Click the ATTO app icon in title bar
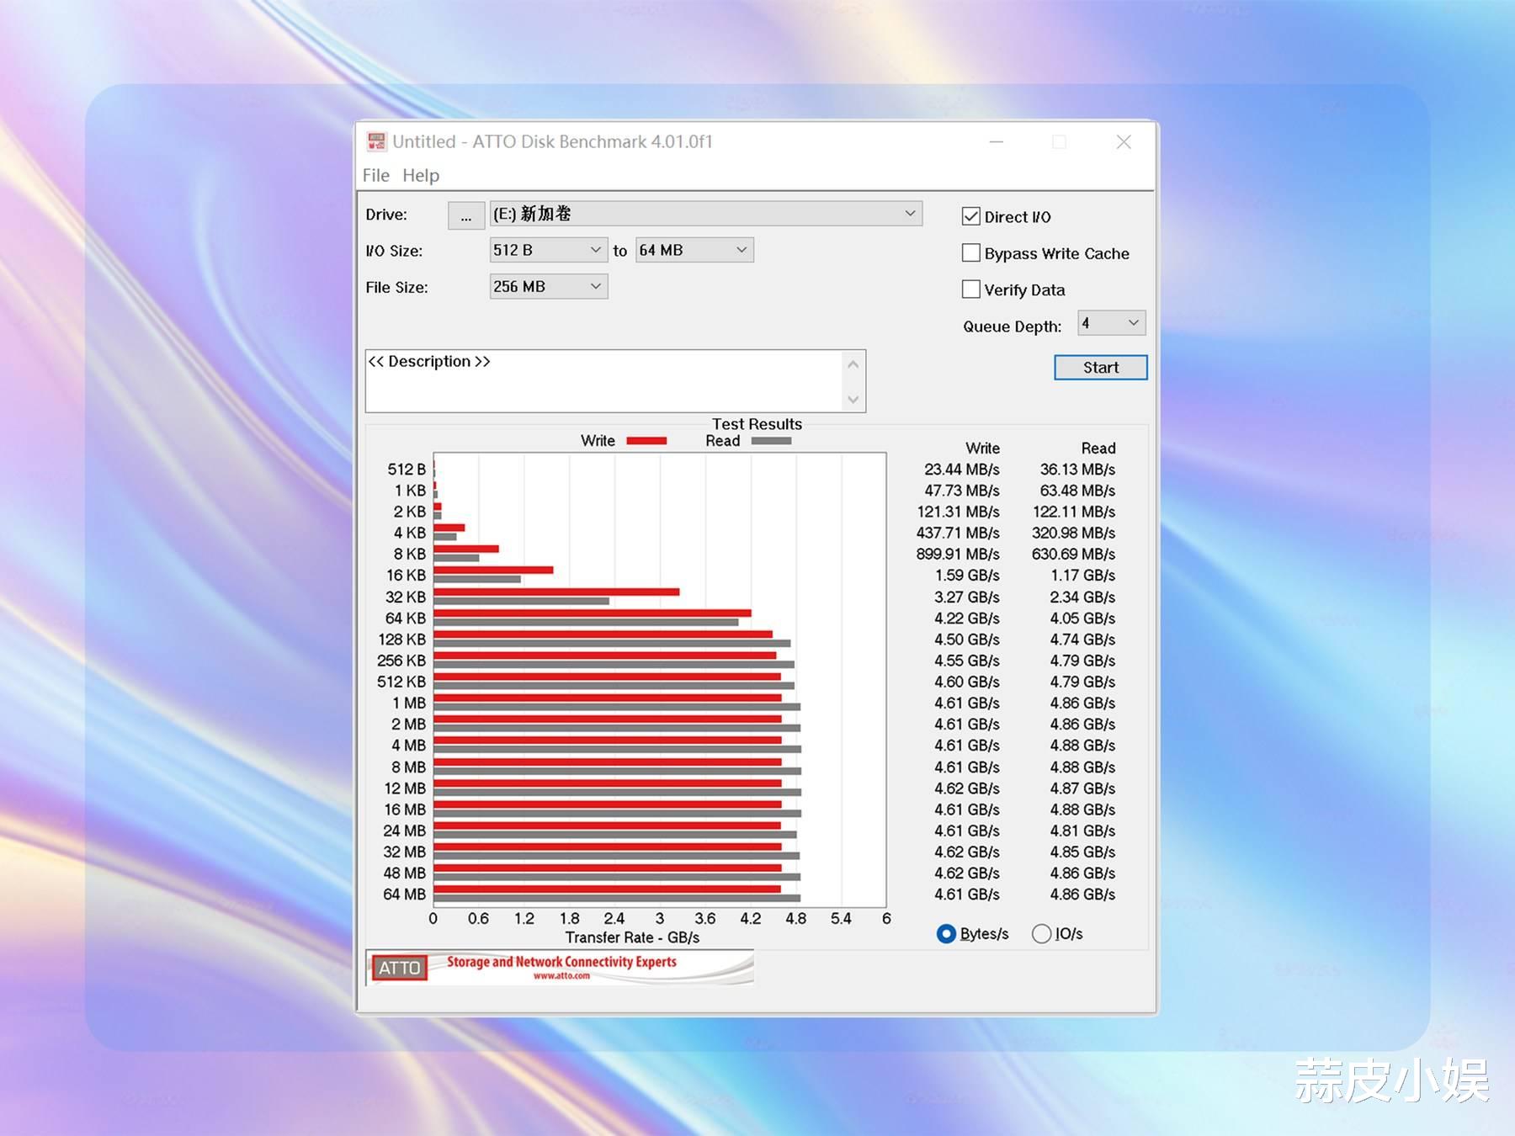 coord(376,141)
